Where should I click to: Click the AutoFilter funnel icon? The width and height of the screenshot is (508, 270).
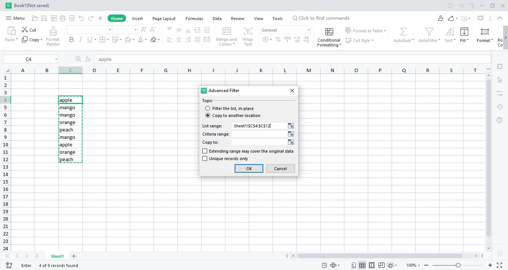click(x=429, y=31)
